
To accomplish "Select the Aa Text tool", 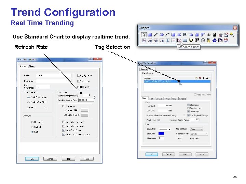I will coord(208,34).
